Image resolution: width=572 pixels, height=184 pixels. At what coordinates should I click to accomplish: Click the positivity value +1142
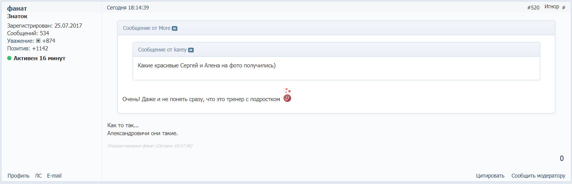[x=40, y=48]
